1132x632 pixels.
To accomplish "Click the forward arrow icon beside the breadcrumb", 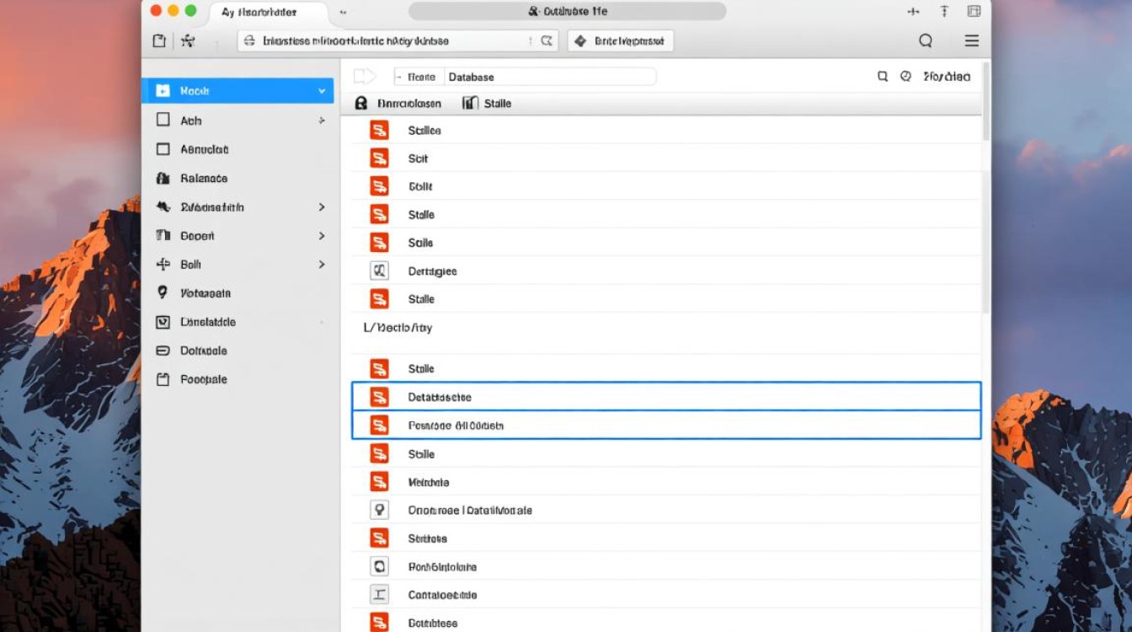I will (x=364, y=77).
